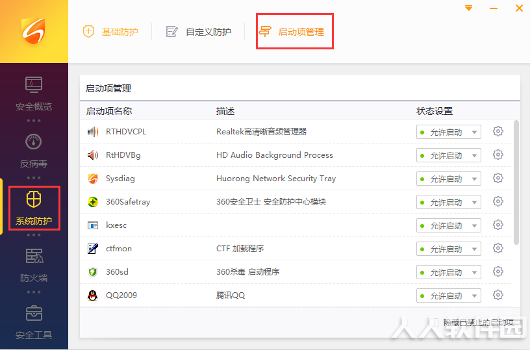Open settings gear for QQ2009

point(498,295)
